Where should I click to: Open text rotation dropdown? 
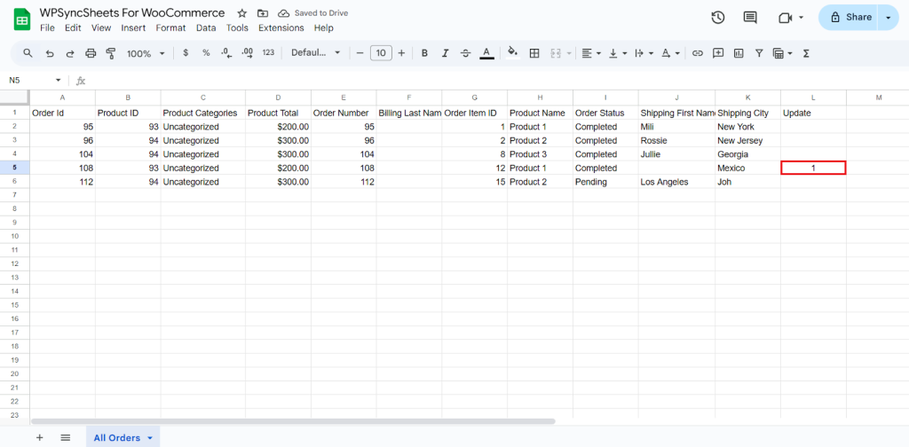pos(670,53)
